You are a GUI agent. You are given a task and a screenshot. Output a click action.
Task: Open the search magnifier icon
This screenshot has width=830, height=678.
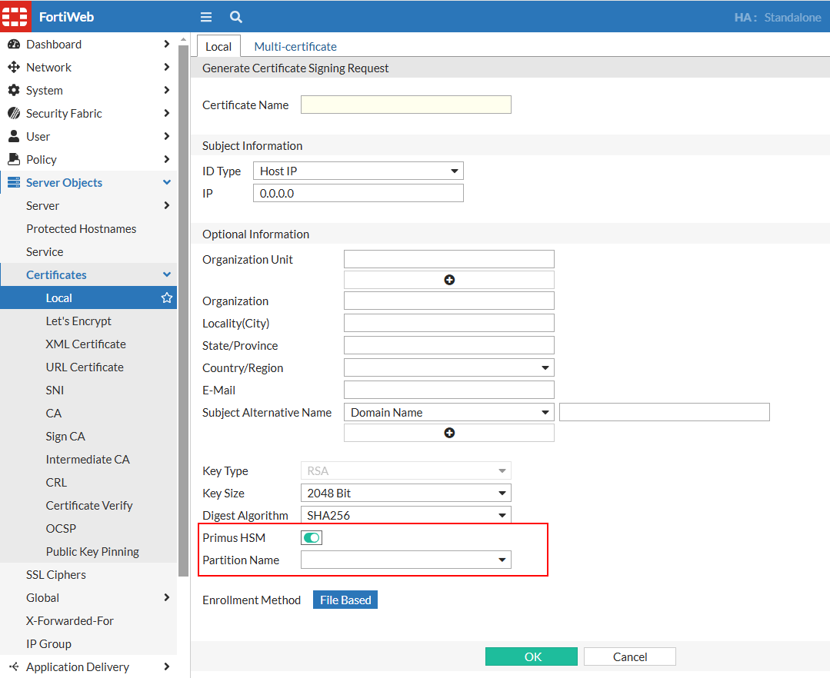click(x=236, y=17)
